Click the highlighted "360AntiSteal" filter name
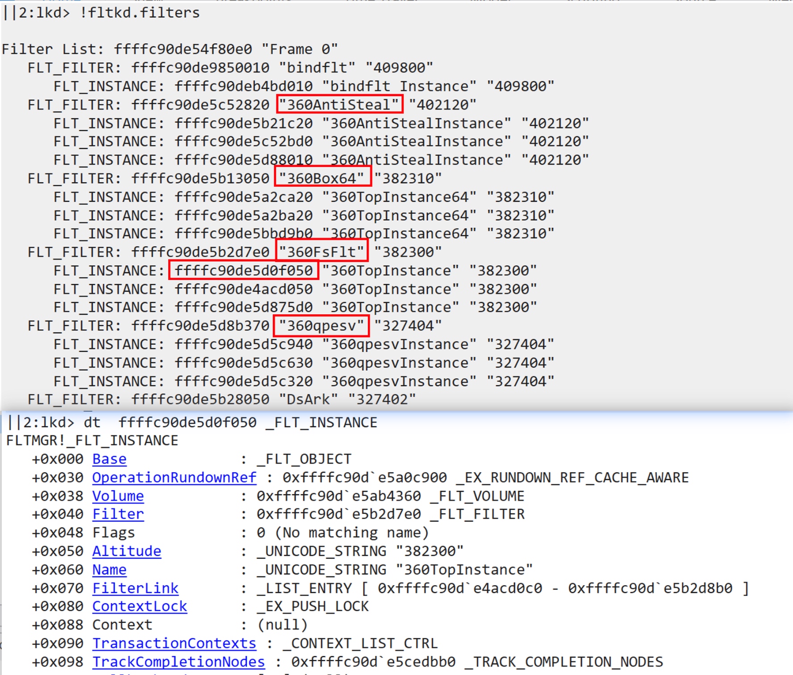Image resolution: width=793 pixels, height=675 pixels. [x=339, y=104]
